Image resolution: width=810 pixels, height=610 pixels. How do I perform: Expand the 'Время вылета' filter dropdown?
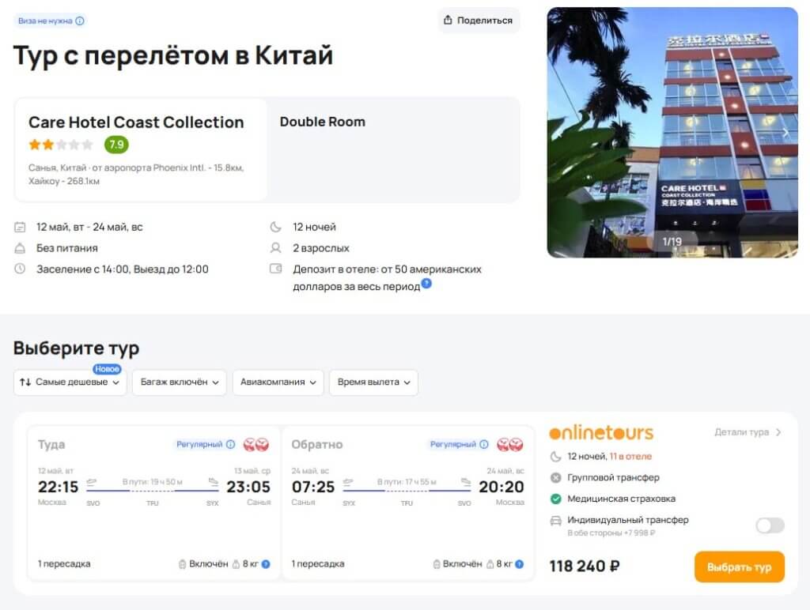[373, 382]
